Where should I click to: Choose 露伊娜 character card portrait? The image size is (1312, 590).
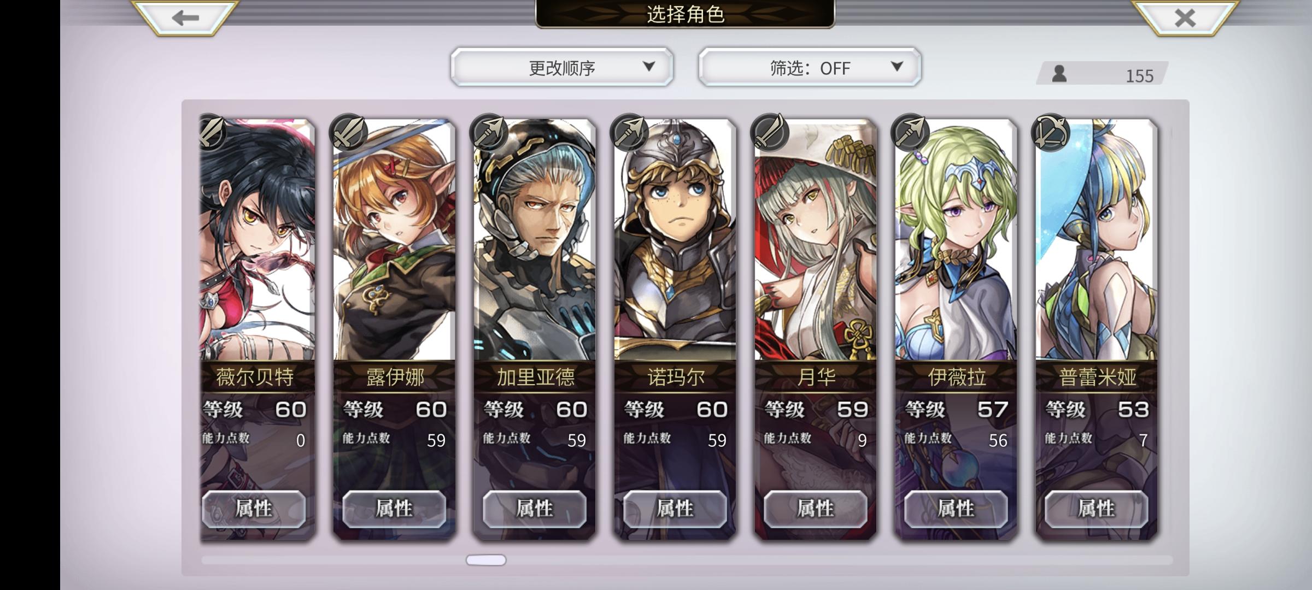(x=394, y=240)
